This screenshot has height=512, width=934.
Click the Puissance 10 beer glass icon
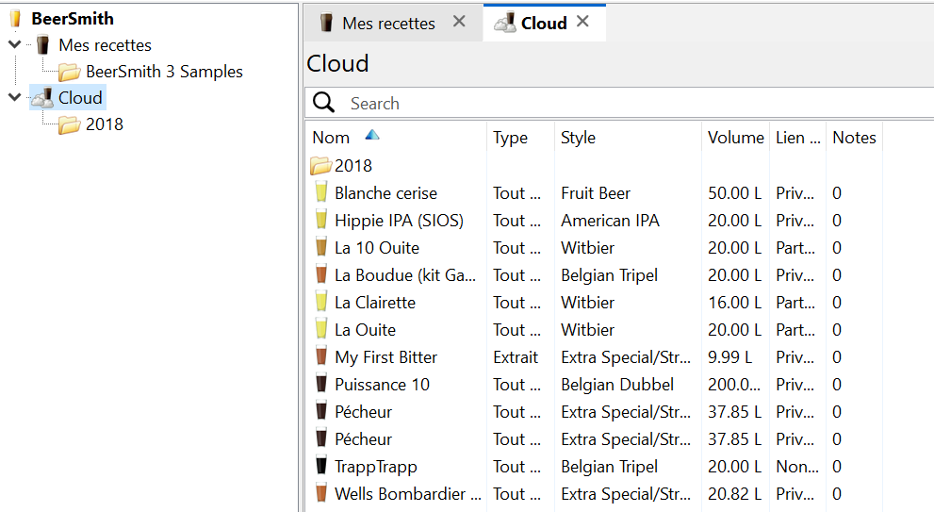click(321, 385)
